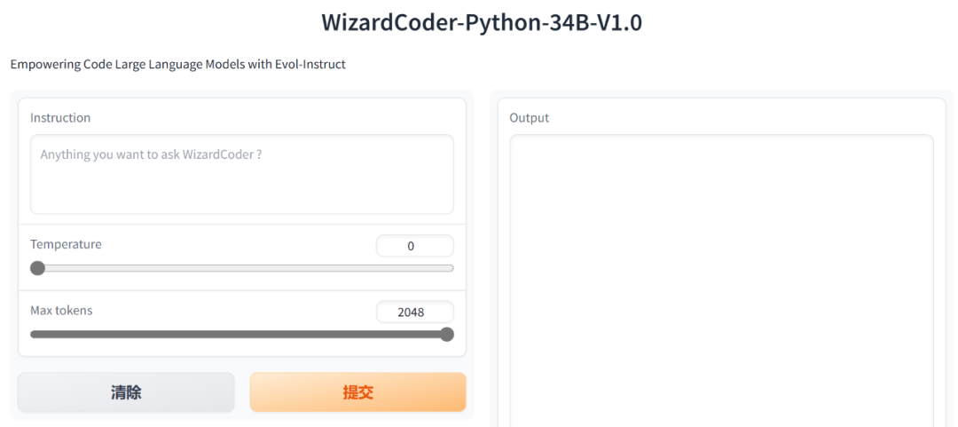This screenshot has width=958, height=427.
Task: Click the word "WizardCoder" in the subtitle-free placeholder
Action: pos(218,154)
